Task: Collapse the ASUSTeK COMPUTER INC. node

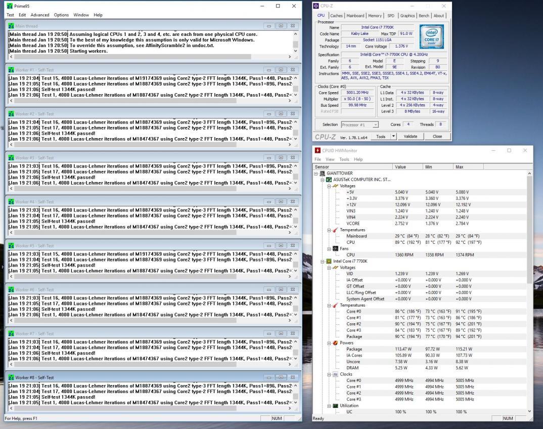Action: pos(323,180)
